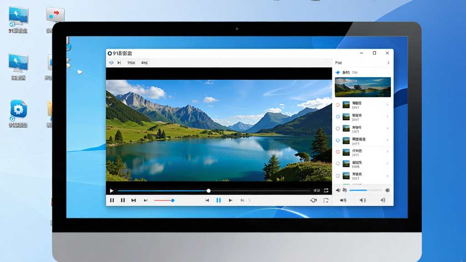Screen dimensions: 466x262
Task: Select the fourth playlist row's blue radio button
Action: 338,140
